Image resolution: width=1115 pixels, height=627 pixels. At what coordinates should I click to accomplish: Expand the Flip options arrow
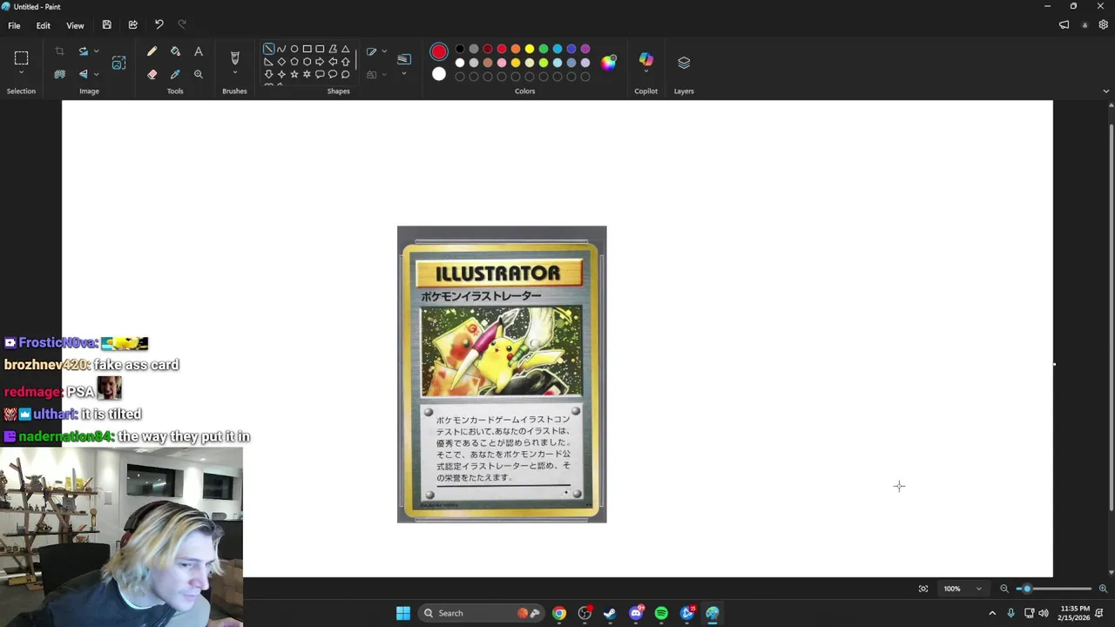[96, 74]
